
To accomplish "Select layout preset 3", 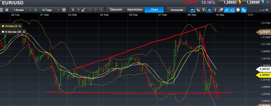I will pyautogui.click(x=90, y=10).
